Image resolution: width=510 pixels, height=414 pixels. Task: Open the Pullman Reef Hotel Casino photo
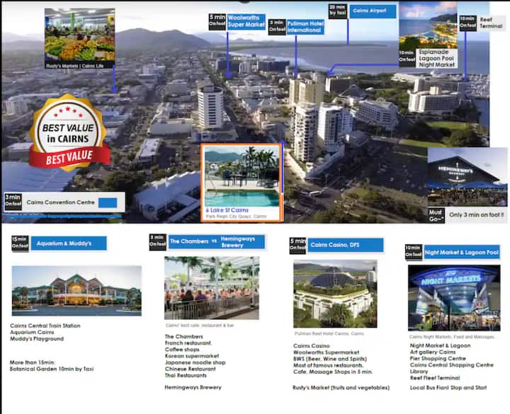pos(334,293)
